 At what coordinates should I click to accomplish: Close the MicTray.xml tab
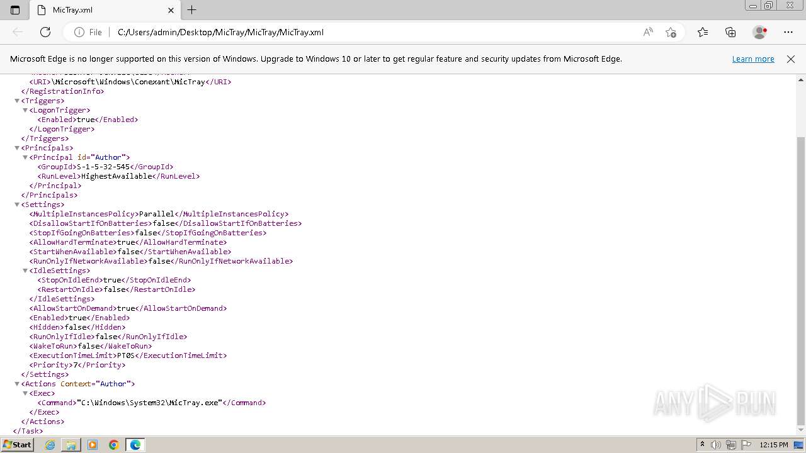(x=171, y=10)
